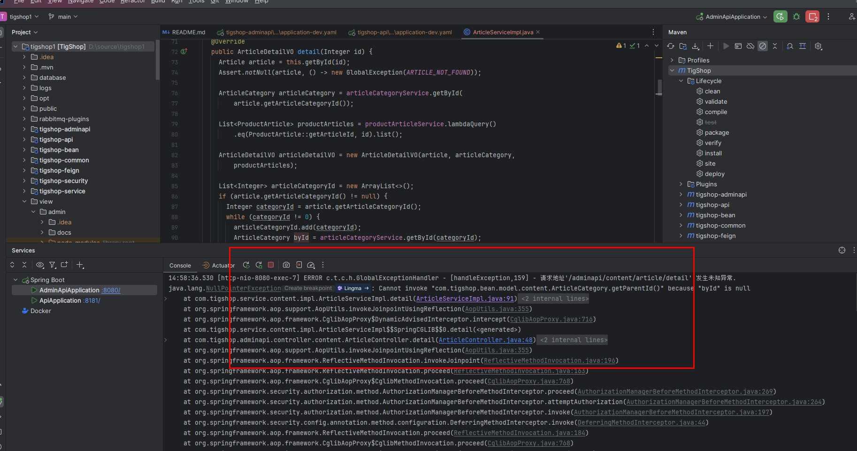Screen dimensions: 857x451
Task: Click the Debug bug icon in top toolbar
Action: pos(796,16)
